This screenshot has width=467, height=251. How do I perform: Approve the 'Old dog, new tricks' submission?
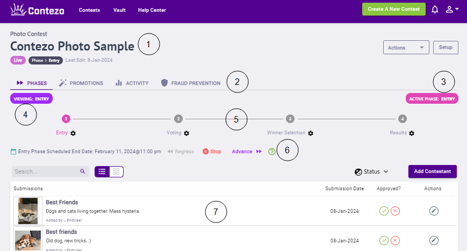(x=384, y=241)
